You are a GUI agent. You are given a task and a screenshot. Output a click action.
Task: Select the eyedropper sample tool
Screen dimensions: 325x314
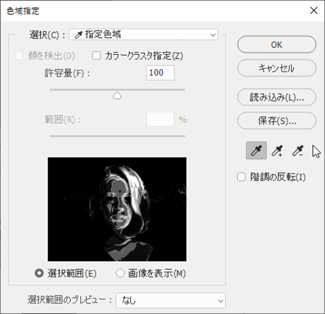[x=256, y=151]
